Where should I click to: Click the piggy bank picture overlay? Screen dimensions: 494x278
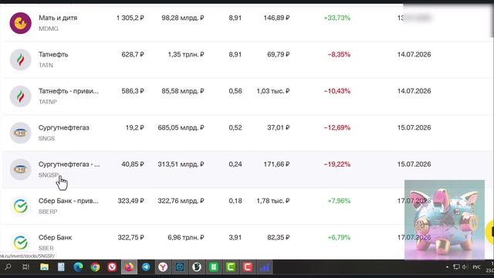click(445, 219)
